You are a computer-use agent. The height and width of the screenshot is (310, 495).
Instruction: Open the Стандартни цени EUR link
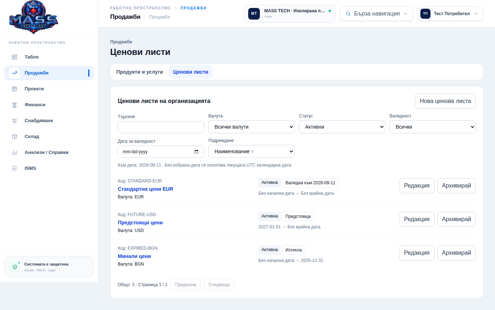tap(145, 189)
